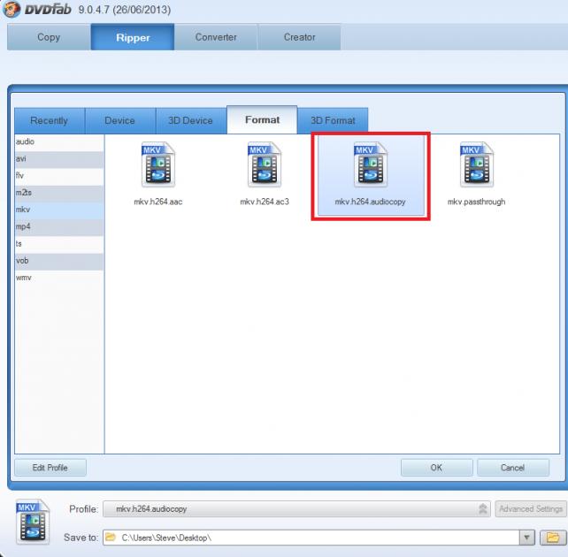Select avi in the format list
The height and width of the screenshot is (557, 568).
point(59,159)
